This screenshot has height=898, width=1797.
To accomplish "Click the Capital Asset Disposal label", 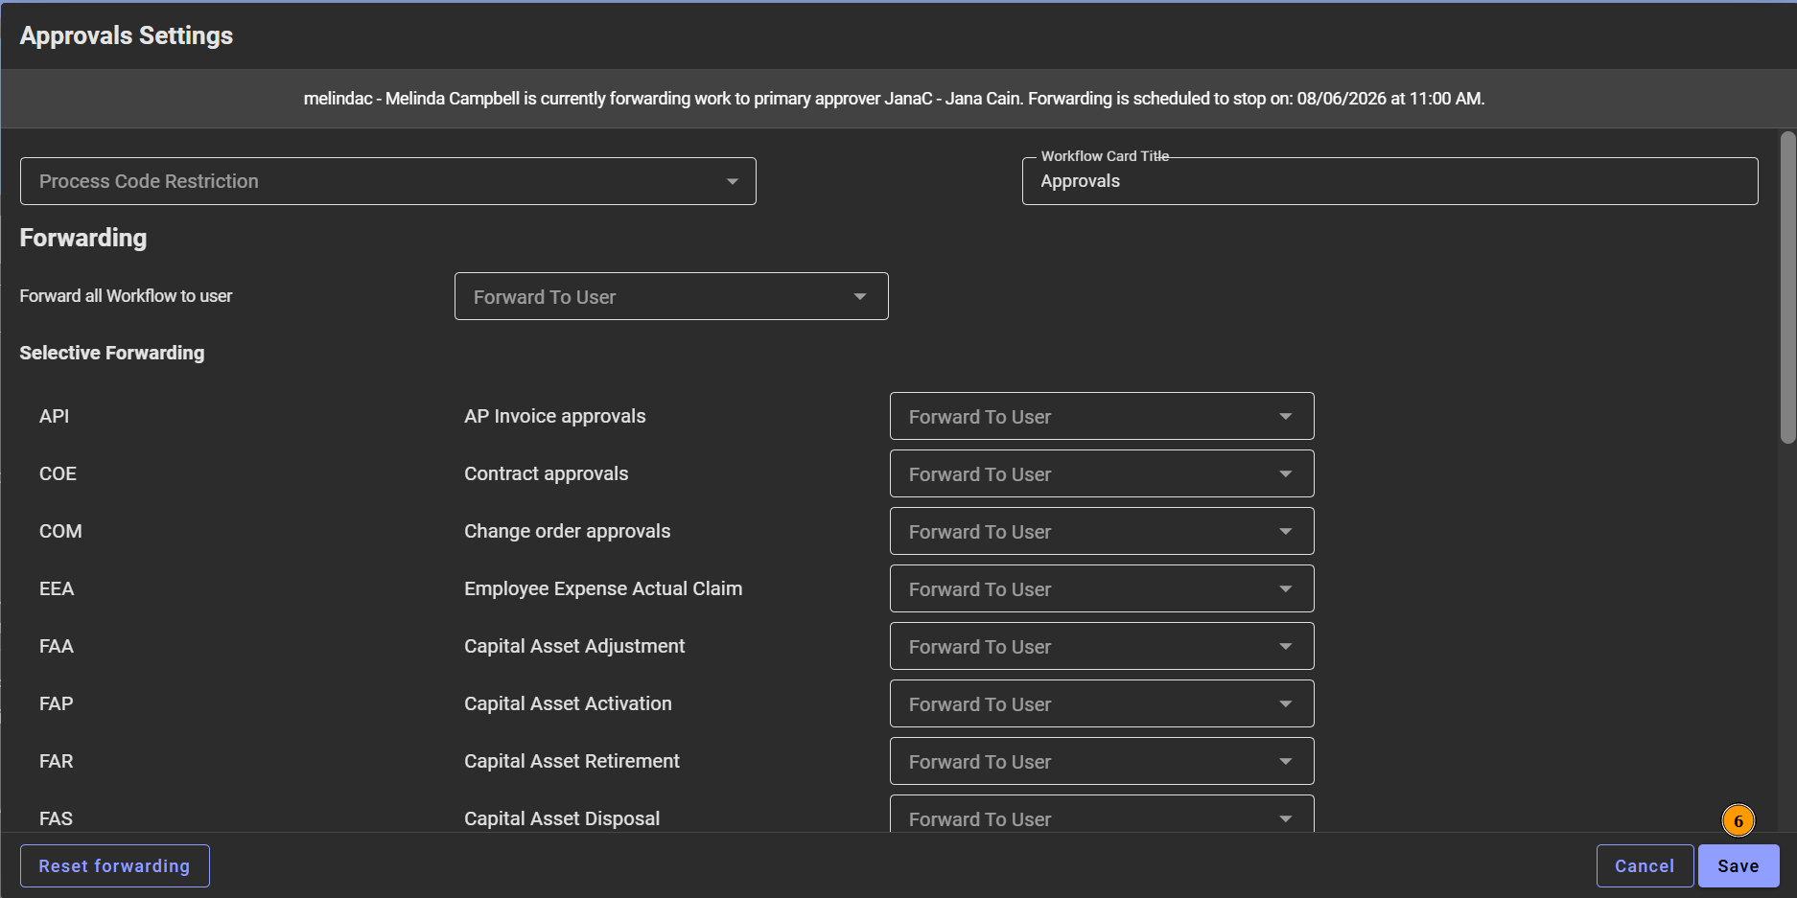I will click(562, 818).
